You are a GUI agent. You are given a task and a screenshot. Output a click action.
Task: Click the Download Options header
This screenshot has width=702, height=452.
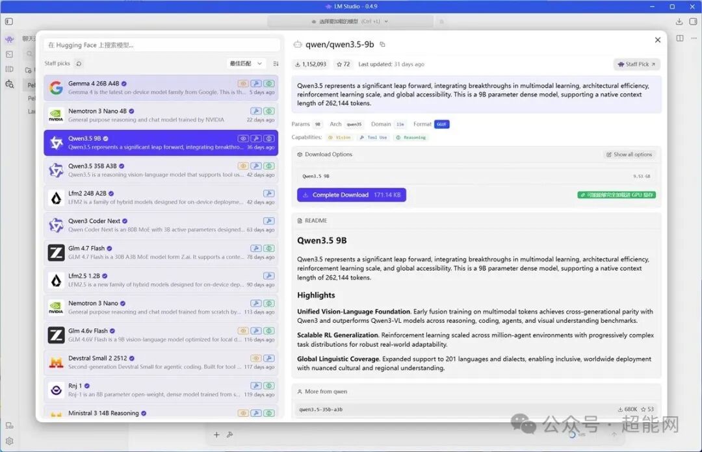[x=324, y=155]
